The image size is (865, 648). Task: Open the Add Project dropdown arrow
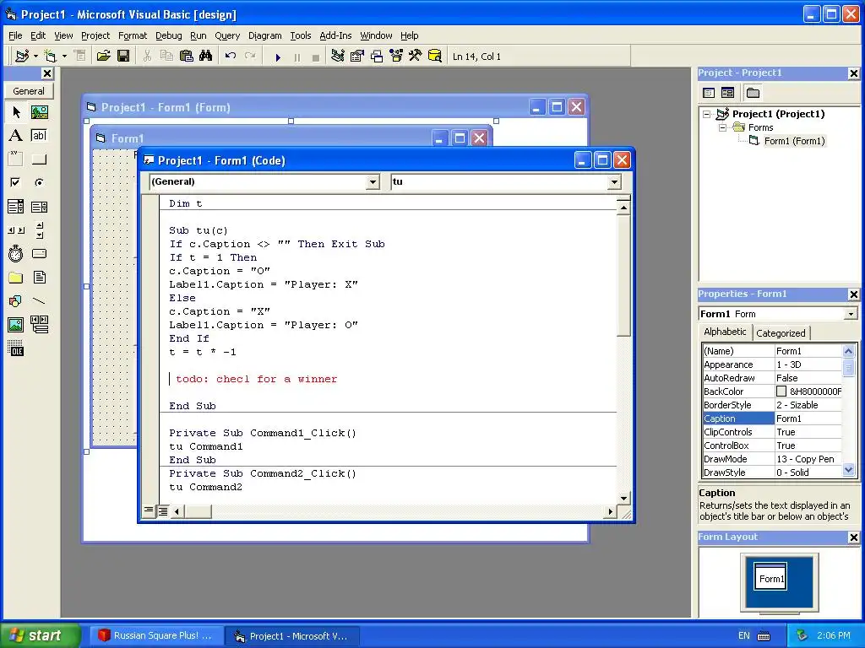pos(35,57)
